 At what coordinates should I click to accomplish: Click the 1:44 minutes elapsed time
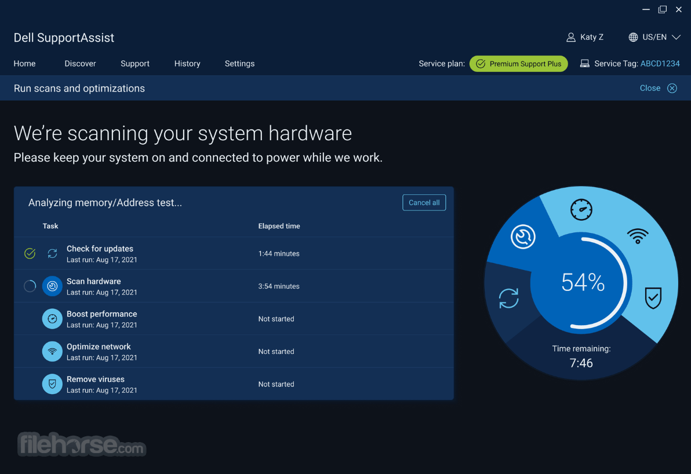(279, 254)
